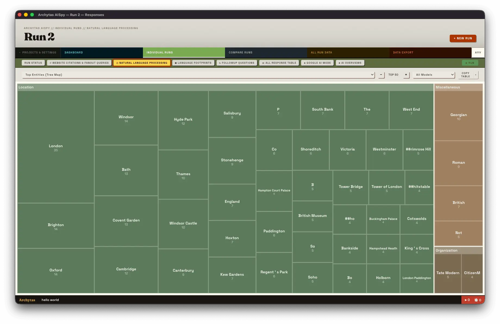
Task: Open Website Citations & Fanout Queries
Action: pos(79,63)
